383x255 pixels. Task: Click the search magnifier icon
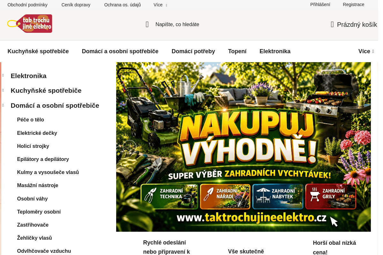coord(147,24)
